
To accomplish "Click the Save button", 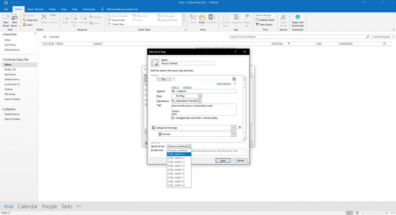I will (223, 160).
